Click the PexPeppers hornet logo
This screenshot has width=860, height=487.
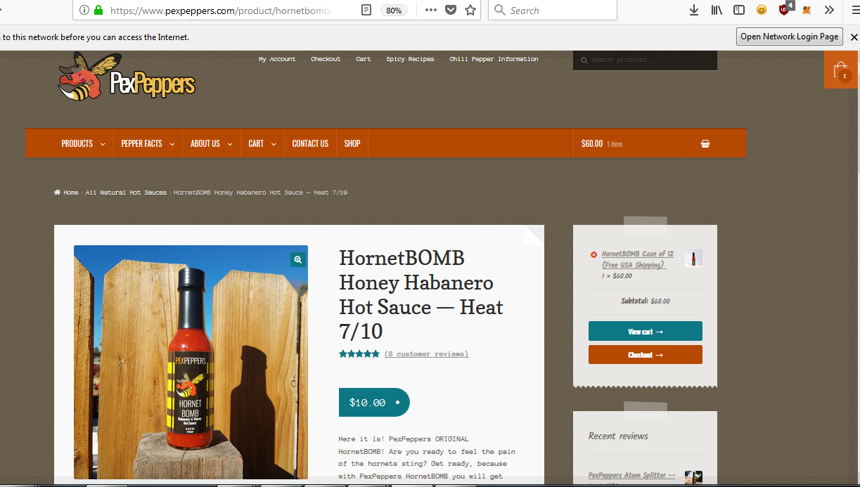coord(127,76)
